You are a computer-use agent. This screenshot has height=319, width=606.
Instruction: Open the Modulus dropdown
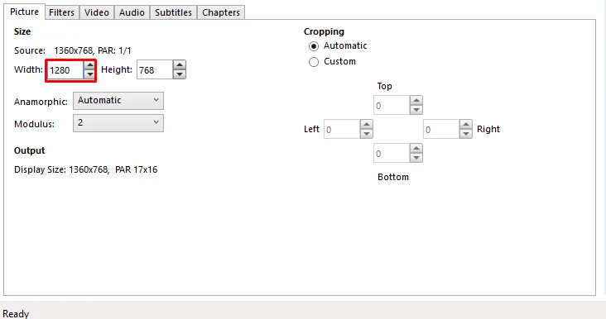click(x=118, y=123)
